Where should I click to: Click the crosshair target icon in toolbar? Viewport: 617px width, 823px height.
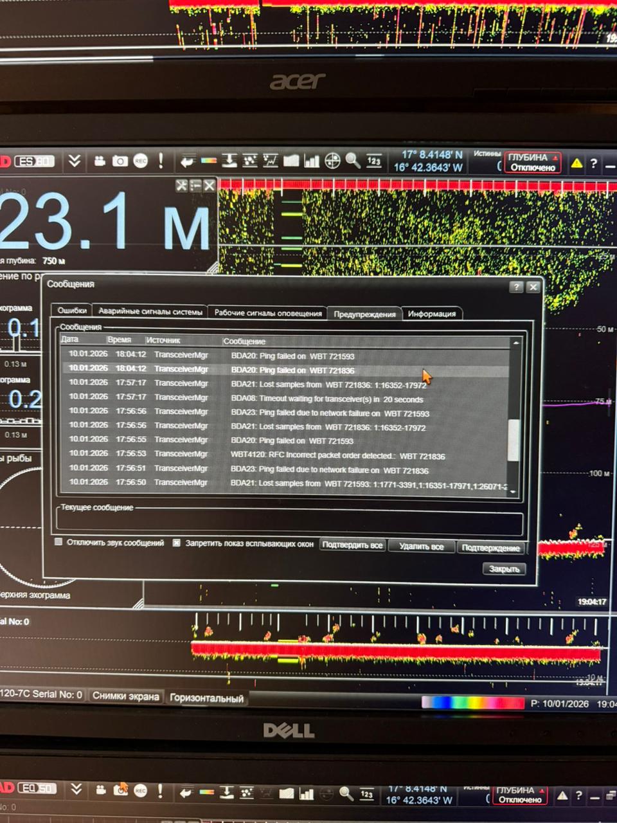click(332, 160)
